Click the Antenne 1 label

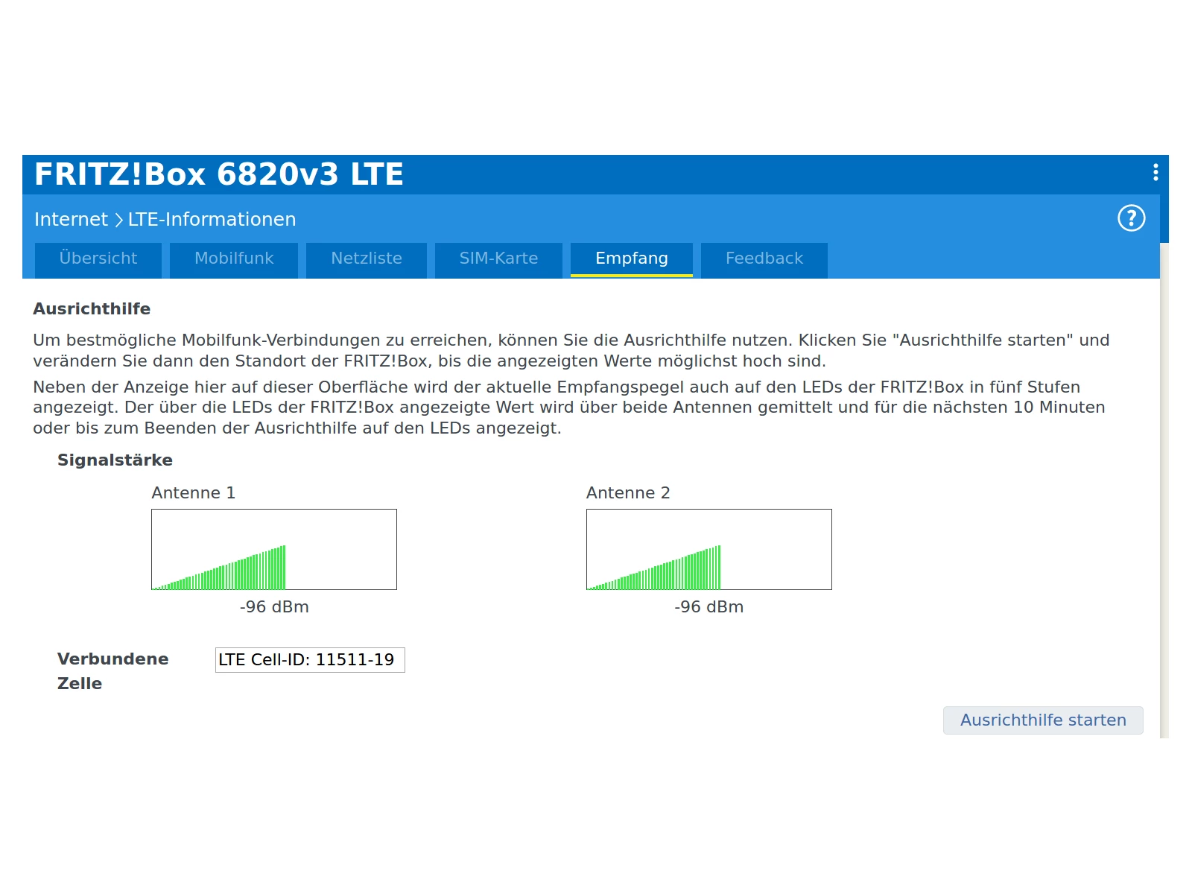point(194,493)
